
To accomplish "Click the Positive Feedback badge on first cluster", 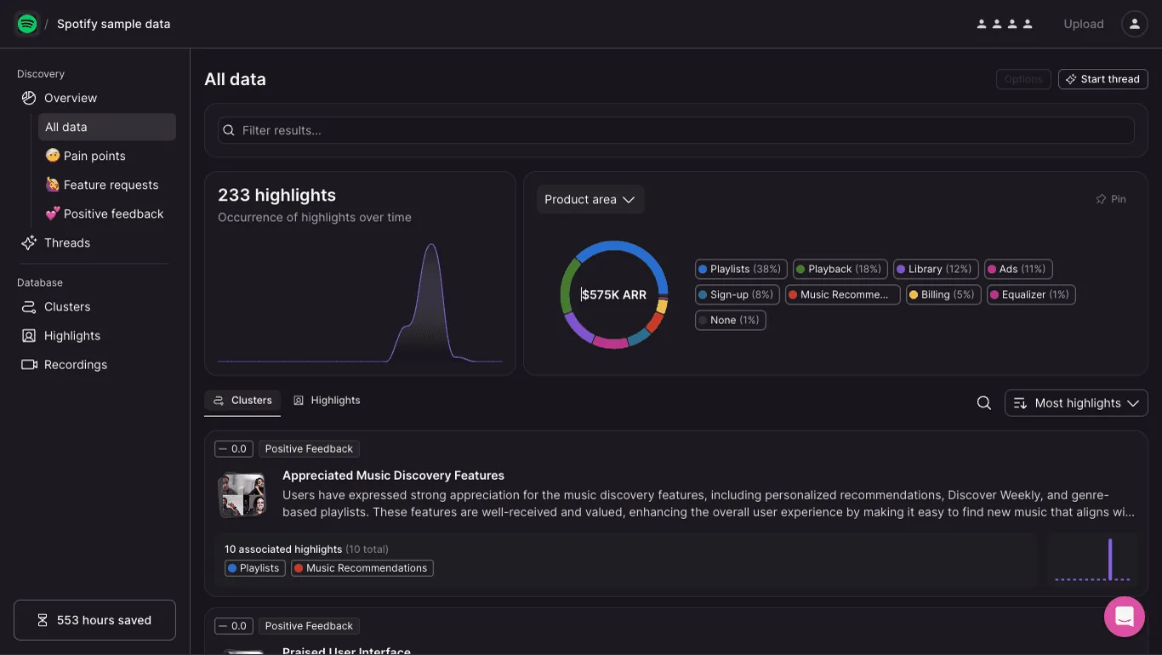I will click(x=309, y=449).
